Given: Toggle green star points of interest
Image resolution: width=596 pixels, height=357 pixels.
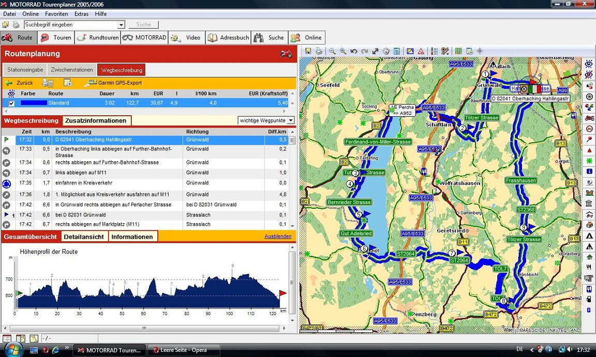Looking at the screenshot, I should point(589,161).
